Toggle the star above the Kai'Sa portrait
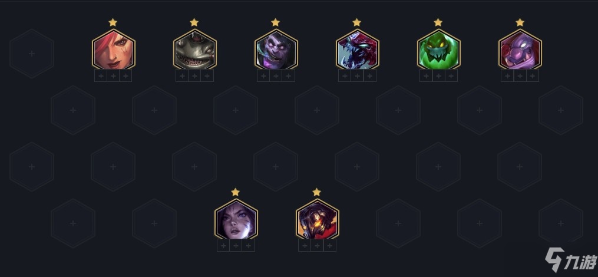This screenshot has height=277, width=598. point(235,192)
